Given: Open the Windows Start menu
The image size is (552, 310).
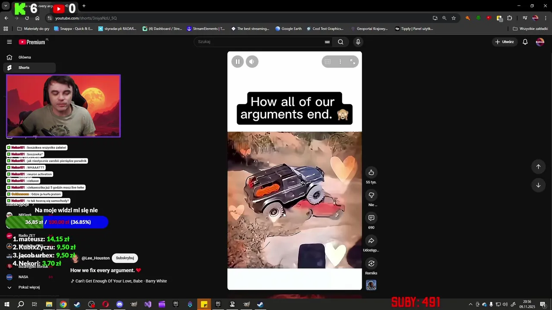Looking at the screenshot, I should tap(7, 304).
